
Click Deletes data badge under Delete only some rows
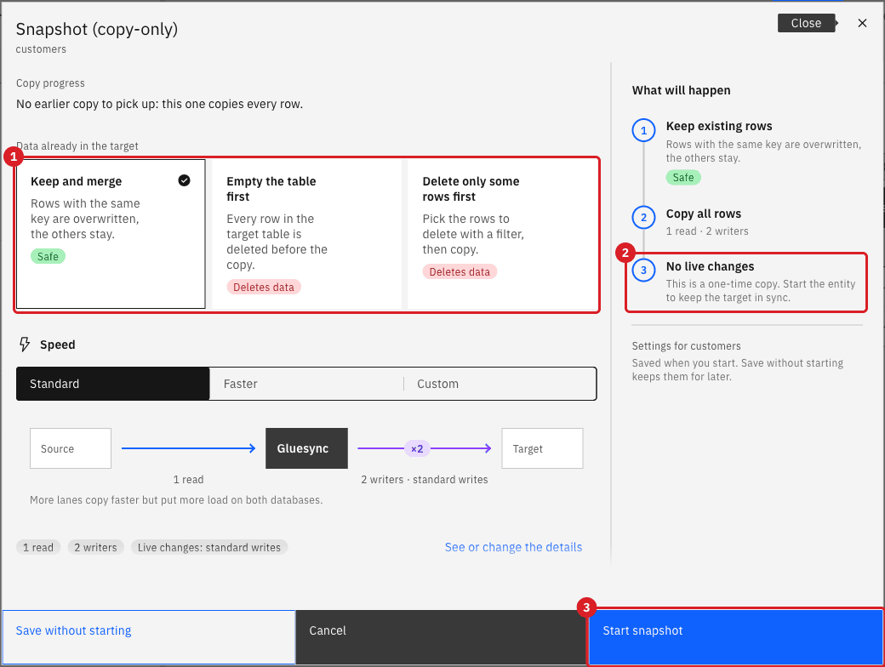click(x=460, y=272)
